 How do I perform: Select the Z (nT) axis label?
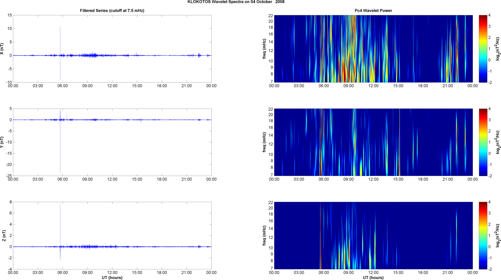pyautogui.click(x=4, y=236)
